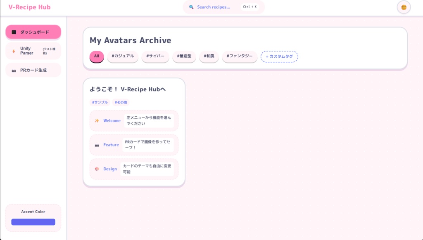Click the sparkle icon beside Welcome
This screenshot has height=240, width=423.
coord(97,120)
